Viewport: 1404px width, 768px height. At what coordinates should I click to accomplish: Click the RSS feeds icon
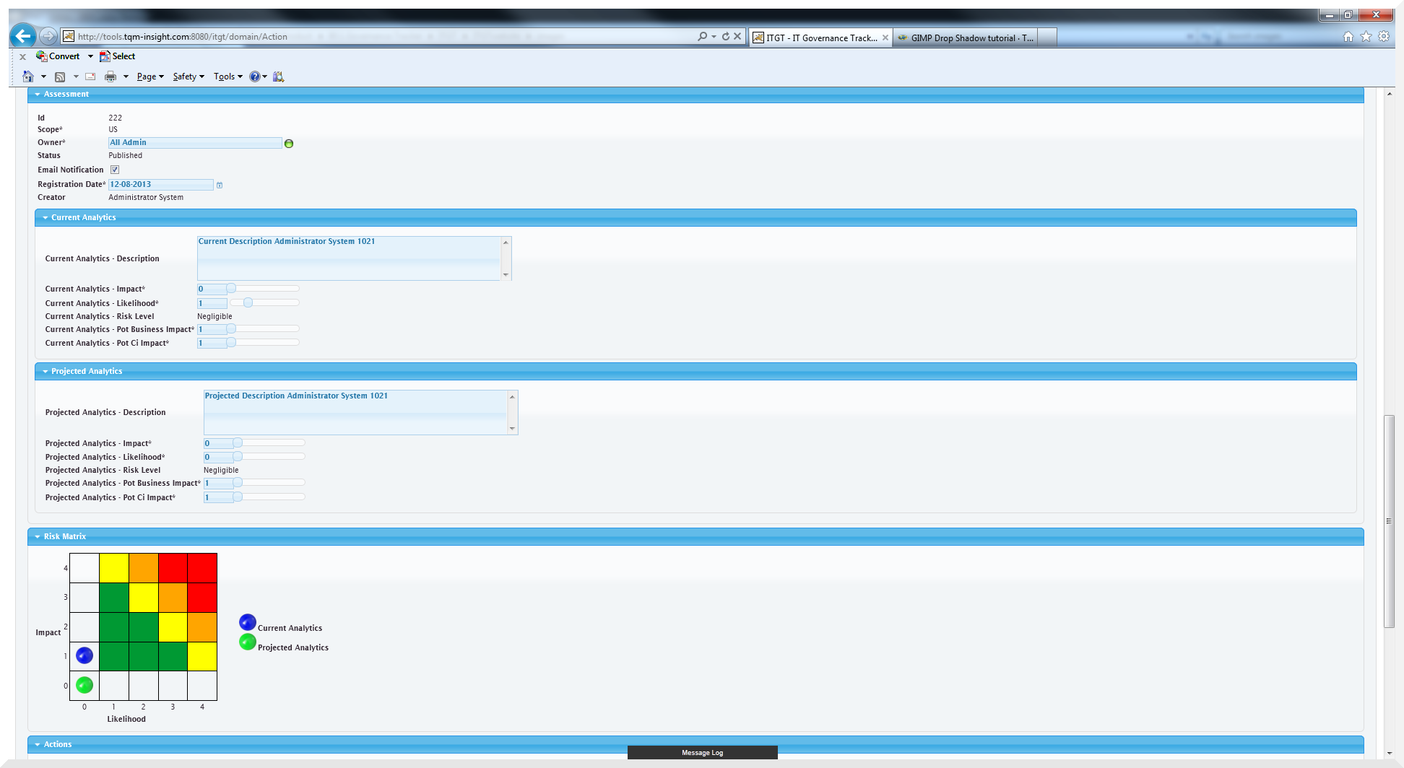[61, 76]
